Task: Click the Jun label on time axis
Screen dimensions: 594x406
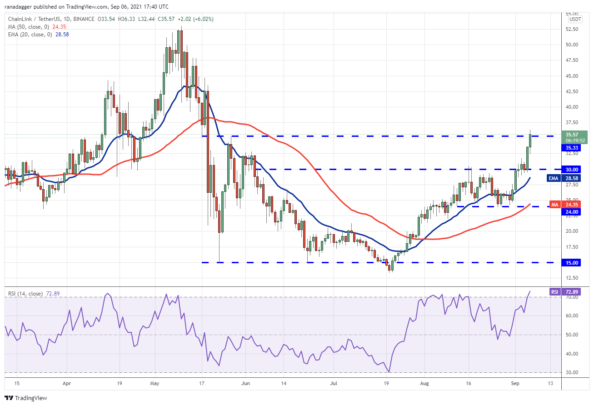Action: 245,383
